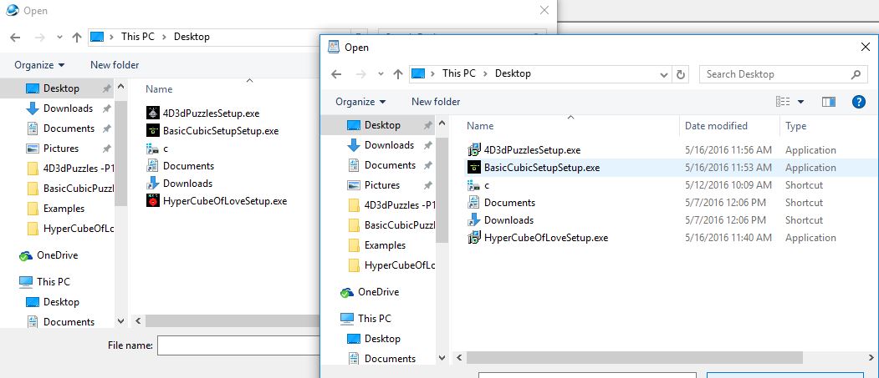Select OneDrive in rear dialog sidebar
The width and height of the screenshot is (879, 378).
click(57, 255)
